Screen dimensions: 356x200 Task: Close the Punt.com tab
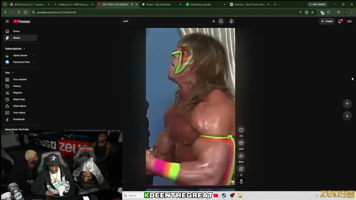(268, 4)
